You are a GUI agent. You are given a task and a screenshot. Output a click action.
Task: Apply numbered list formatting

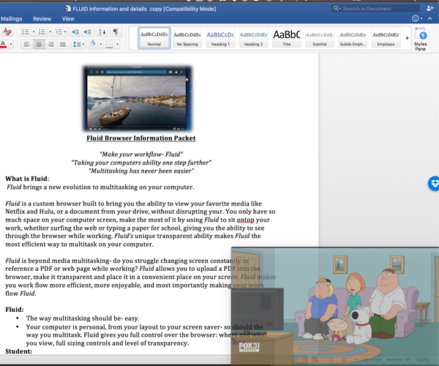tap(42, 31)
